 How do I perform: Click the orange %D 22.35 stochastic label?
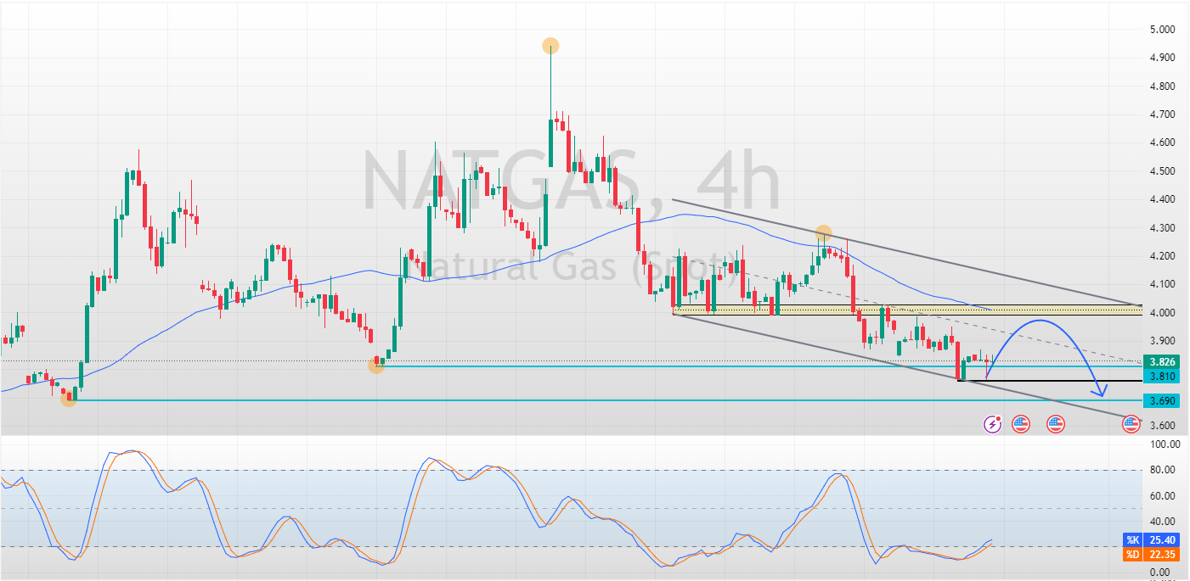tap(1151, 555)
